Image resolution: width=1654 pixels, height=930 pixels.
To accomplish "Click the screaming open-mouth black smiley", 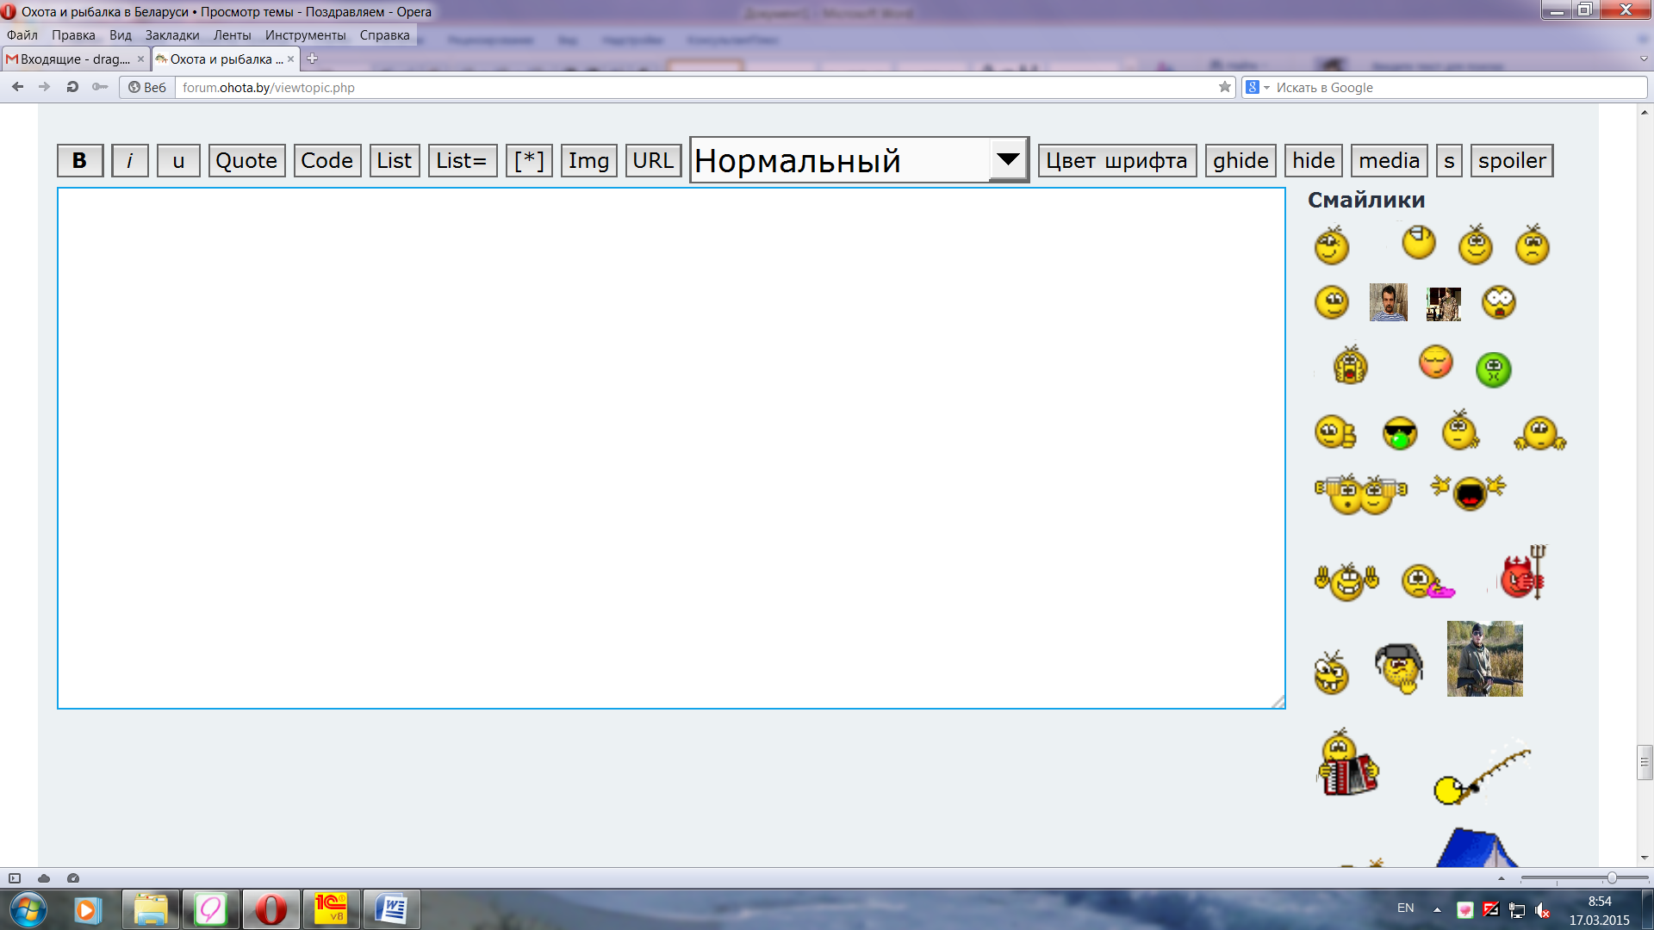I will tap(1469, 493).
